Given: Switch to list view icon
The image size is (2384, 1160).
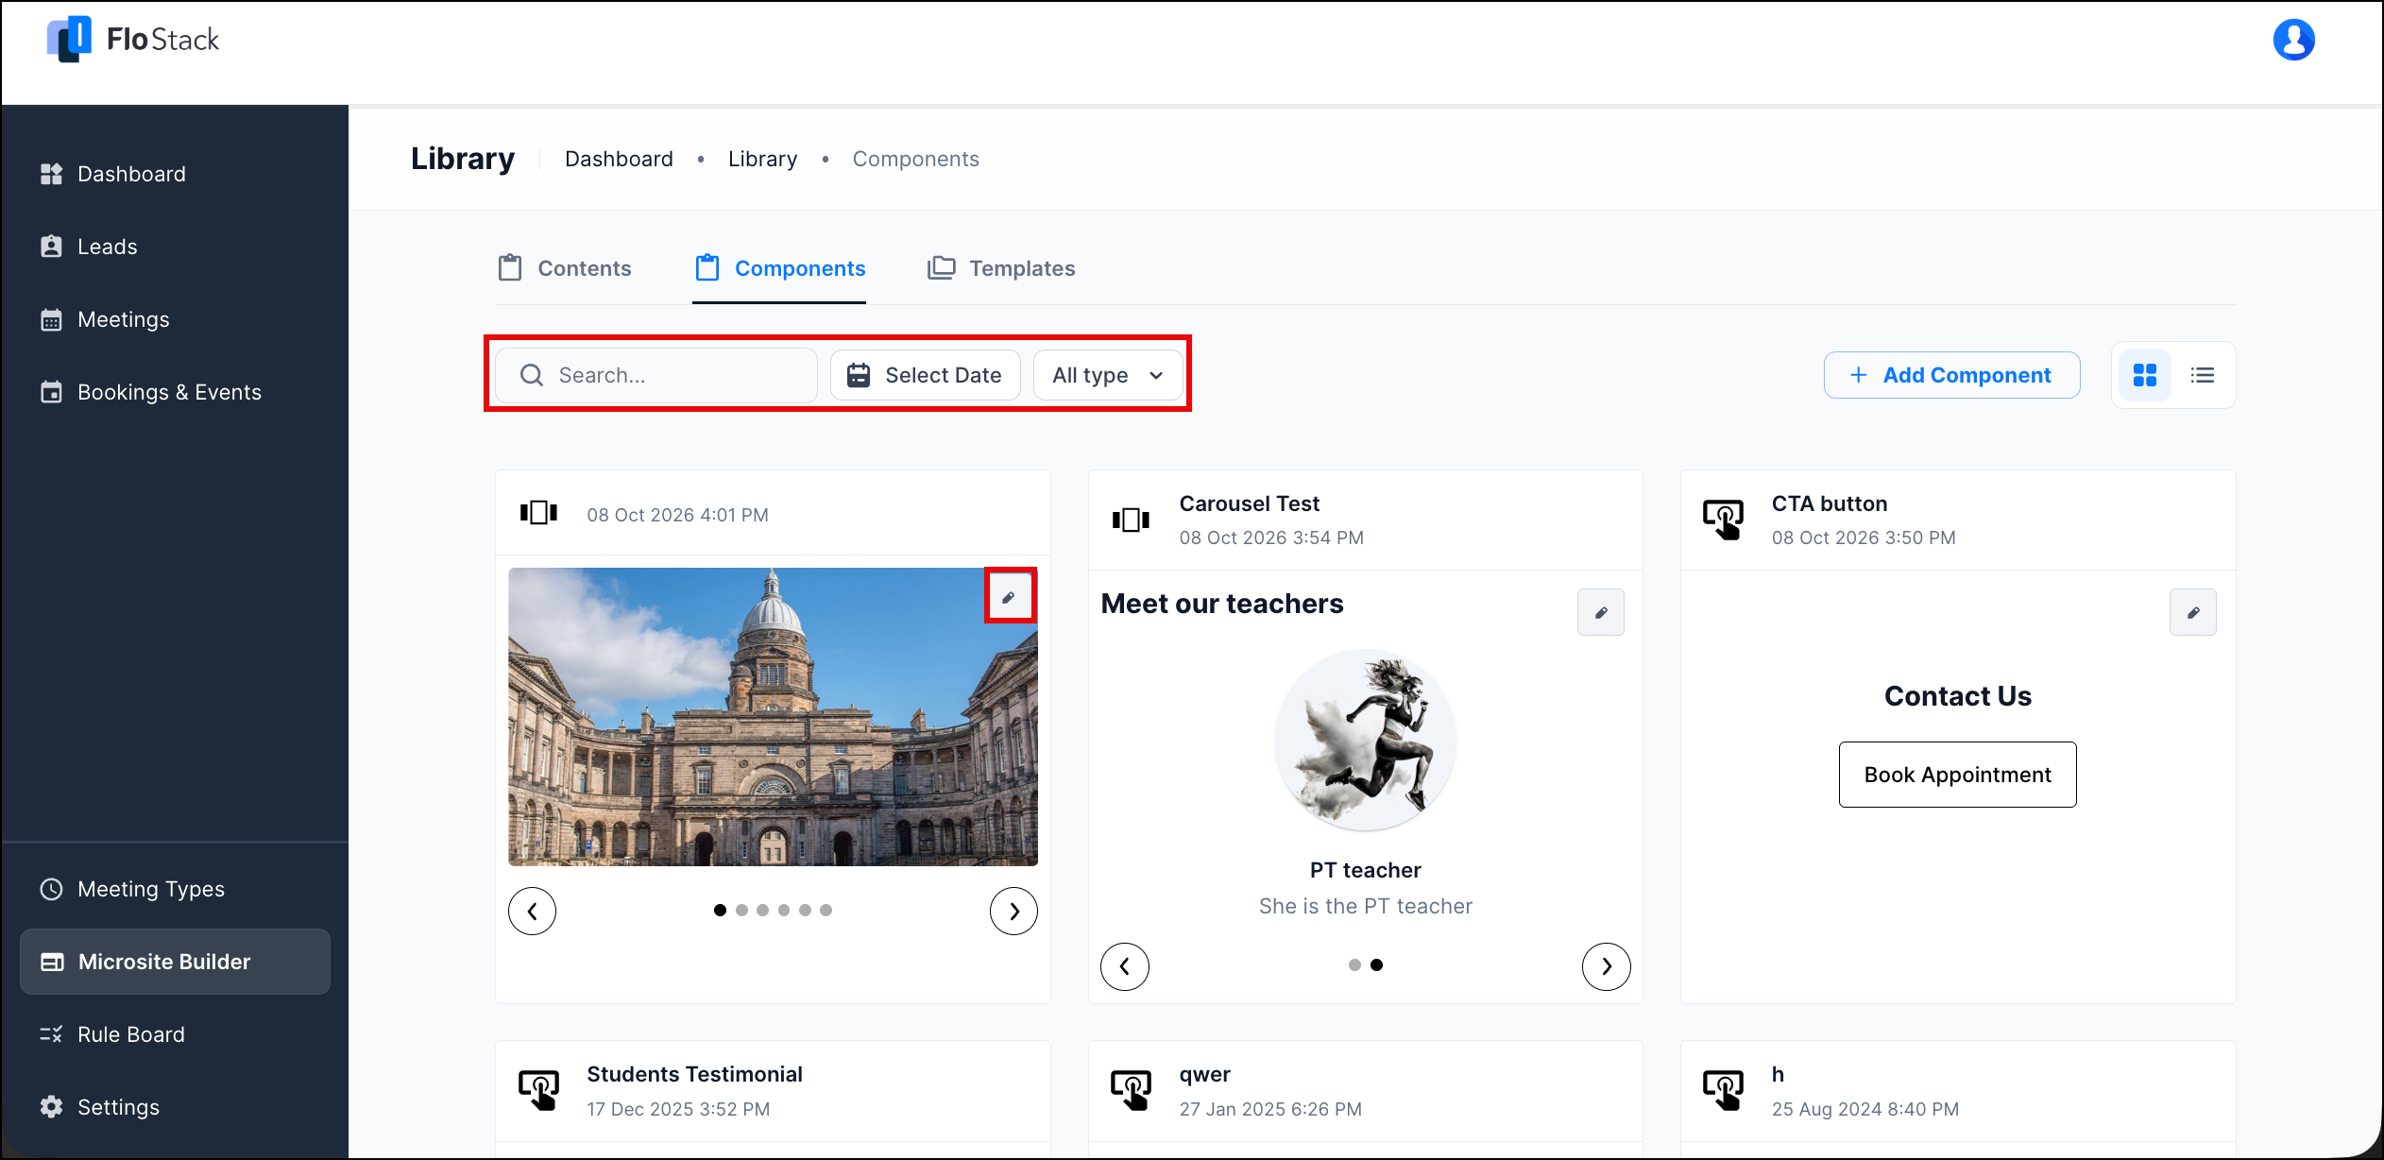Looking at the screenshot, I should (x=2202, y=375).
